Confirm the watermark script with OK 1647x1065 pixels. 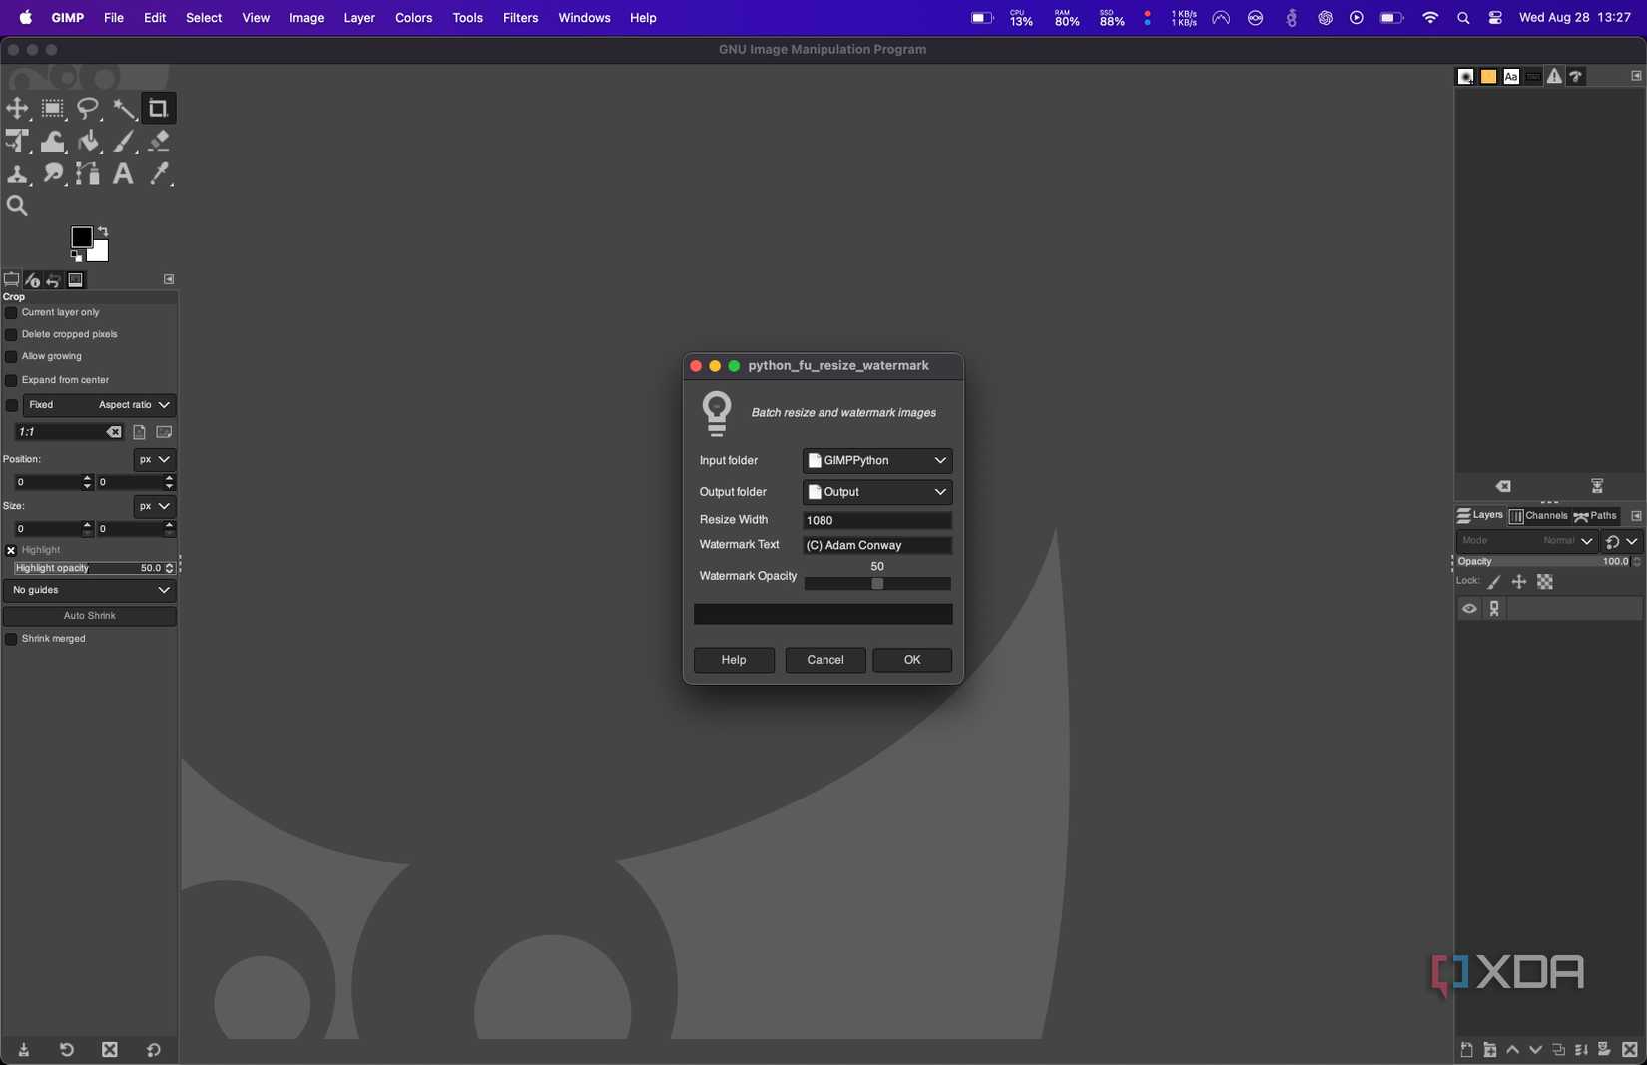coord(910,660)
